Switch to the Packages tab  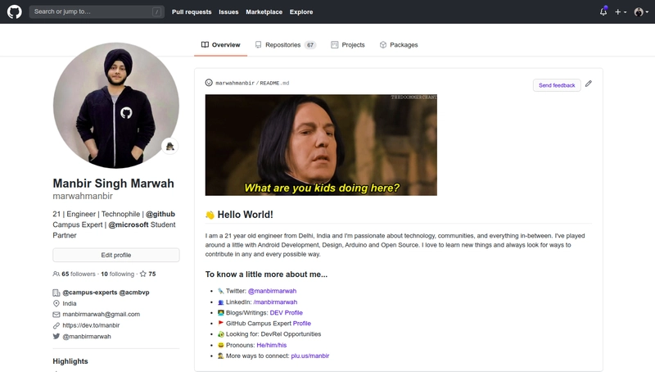[399, 45]
